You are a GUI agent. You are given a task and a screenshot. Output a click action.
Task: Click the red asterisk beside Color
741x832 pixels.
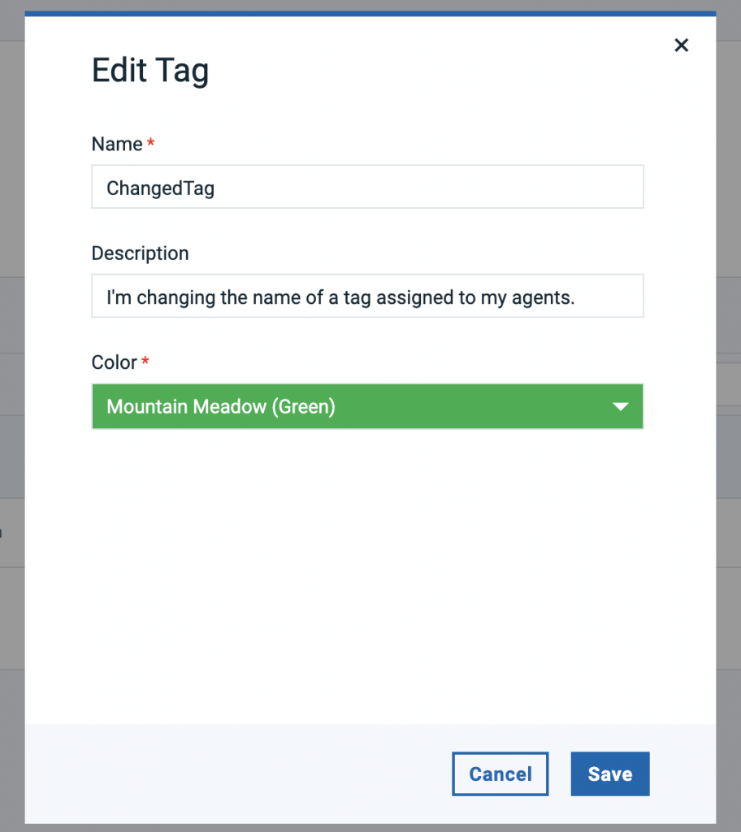[145, 362]
